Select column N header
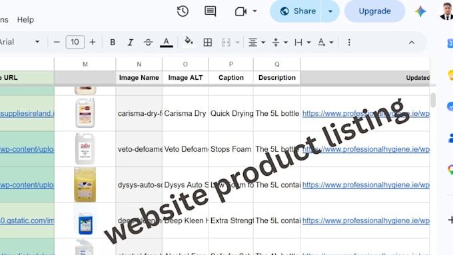The image size is (453, 255). 139,64
